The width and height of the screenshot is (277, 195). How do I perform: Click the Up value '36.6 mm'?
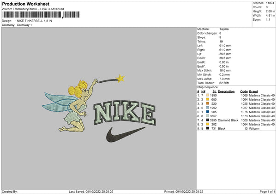pyautogui.click(x=225, y=54)
